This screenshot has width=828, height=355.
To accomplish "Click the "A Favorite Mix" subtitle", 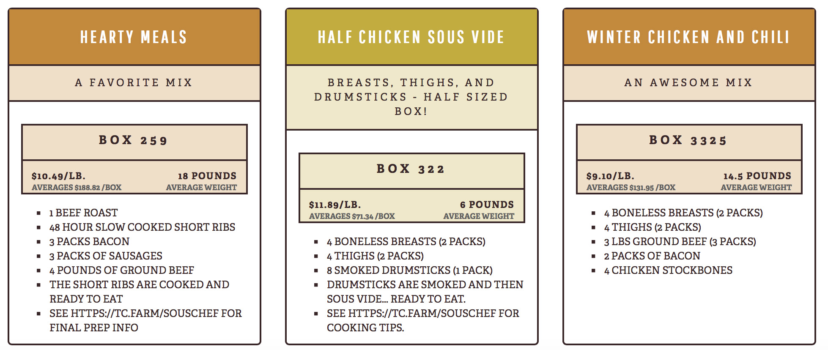I will (134, 82).
